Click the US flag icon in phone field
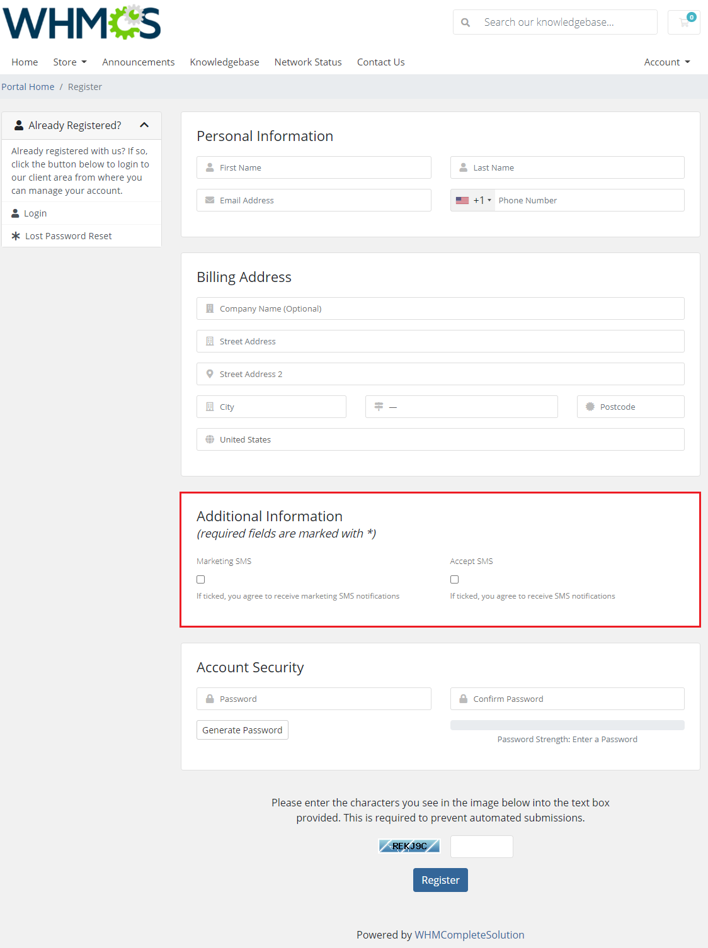The height and width of the screenshot is (948, 708). pyautogui.click(x=462, y=200)
